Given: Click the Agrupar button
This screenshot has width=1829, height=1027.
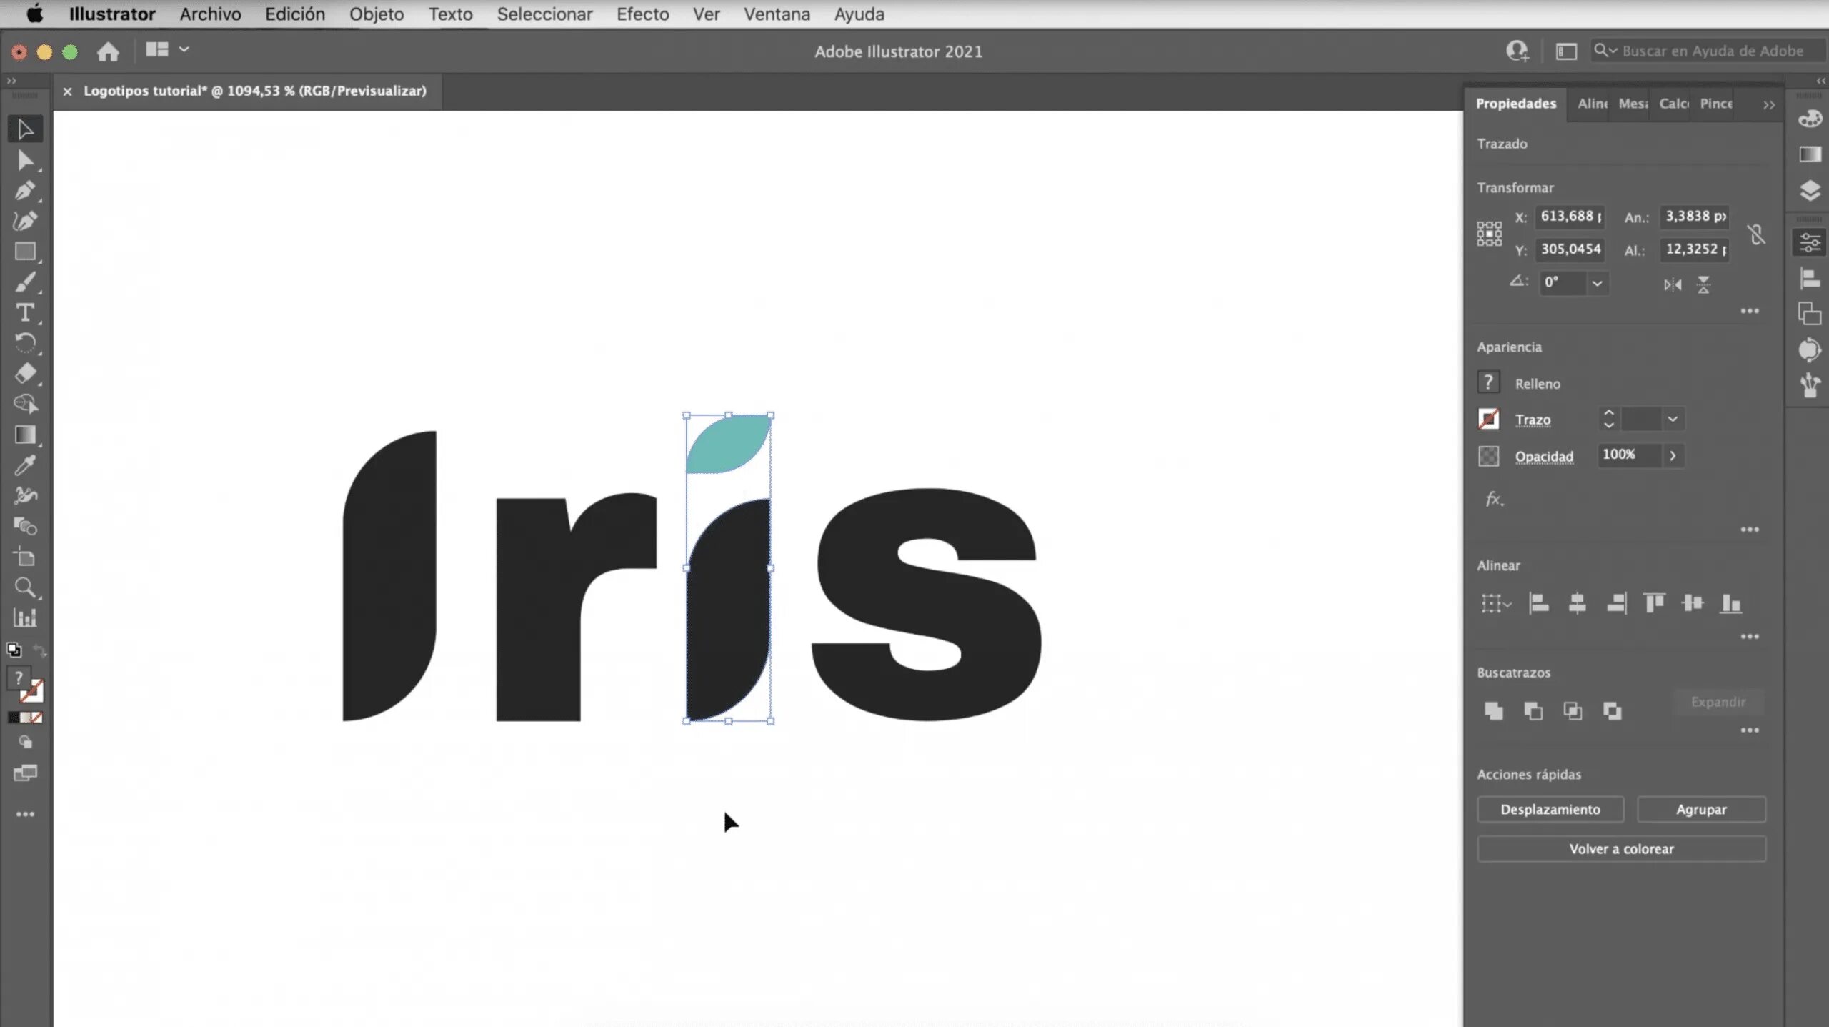Looking at the screenshot, I should tap(1700, 809).
